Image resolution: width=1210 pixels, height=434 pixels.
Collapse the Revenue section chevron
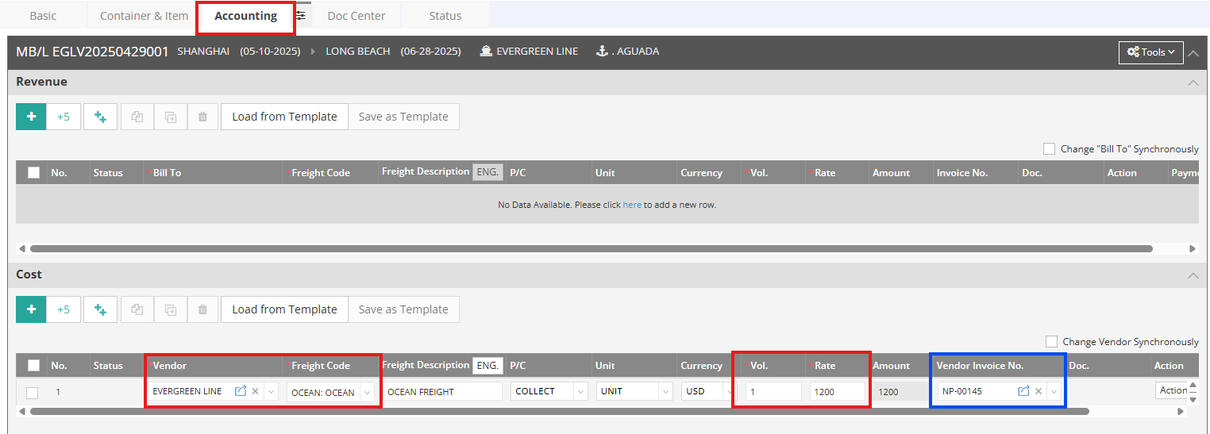coord(1192,83)
